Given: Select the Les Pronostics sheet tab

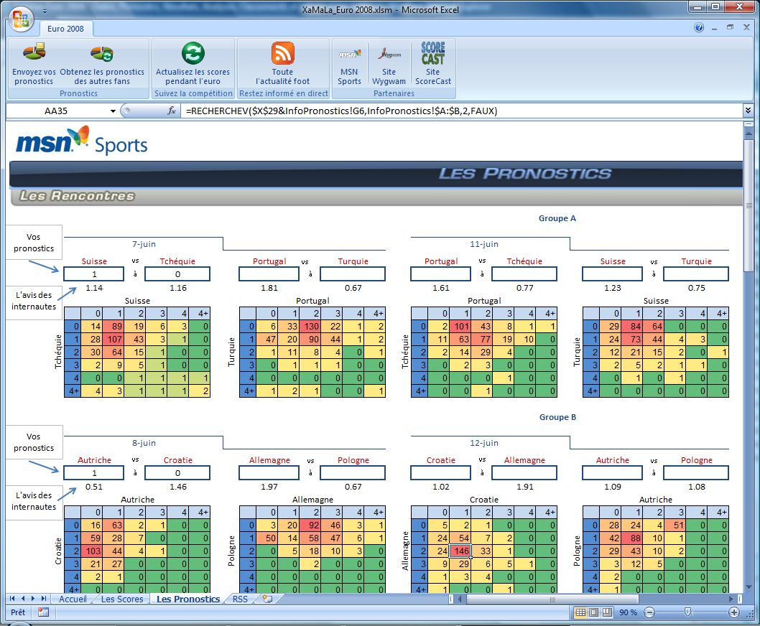Looking at the screenshot, I should click(x=188, y=599).
